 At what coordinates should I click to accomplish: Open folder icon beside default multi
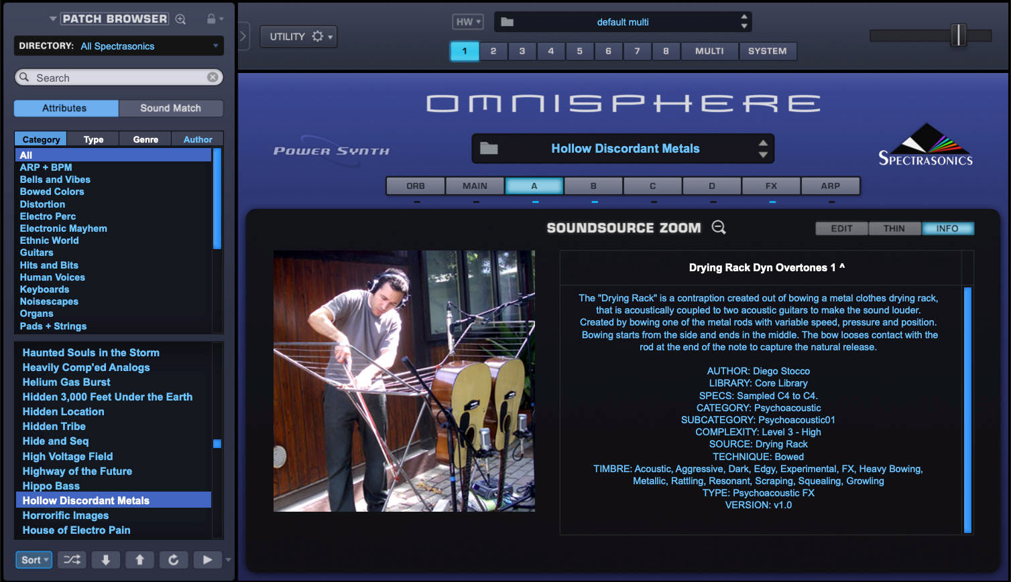click(508, 22)
